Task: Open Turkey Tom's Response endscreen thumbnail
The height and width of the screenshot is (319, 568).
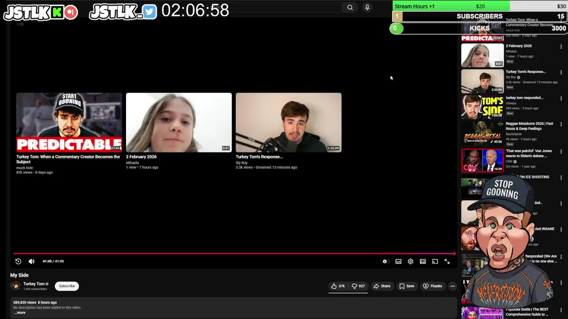Action: [288, 122]
